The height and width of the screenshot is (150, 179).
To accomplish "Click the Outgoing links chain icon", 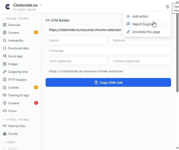I will 4,72.
